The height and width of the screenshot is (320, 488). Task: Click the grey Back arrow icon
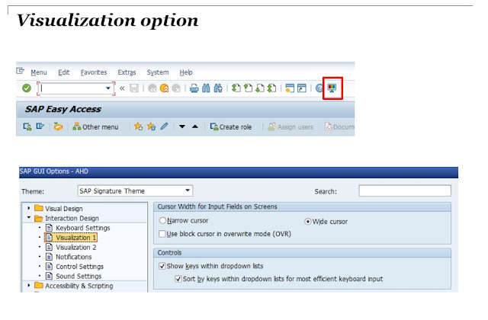pyautogui.click(x=152, y=88)
